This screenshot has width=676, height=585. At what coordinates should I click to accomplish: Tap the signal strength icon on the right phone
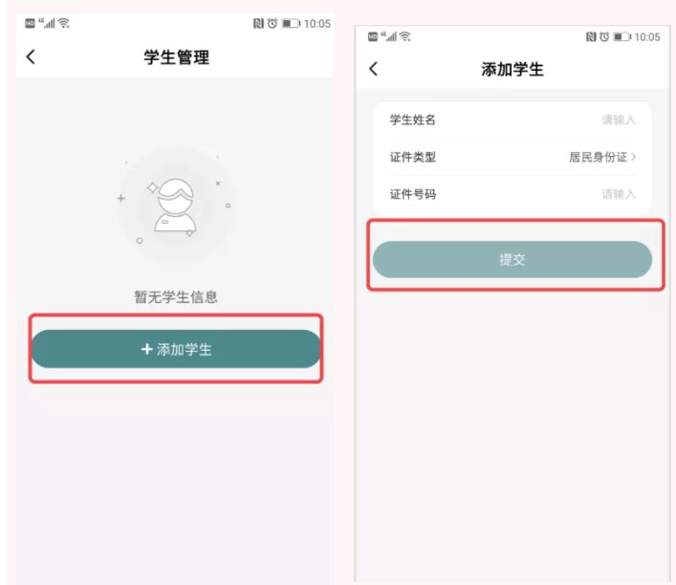(x=389, y=36)
